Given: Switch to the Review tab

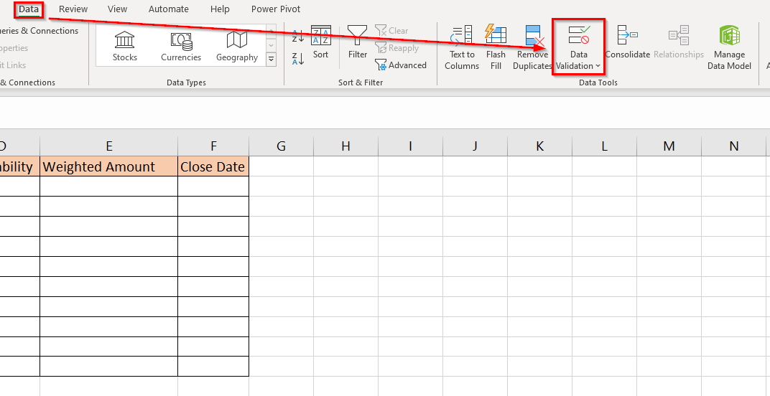Looking at the screenshot, I should click(x=73, y=9).
